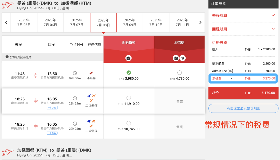This screenshot has height=160, width=280.
Task: Click the +1 day badge on the 16:05 arrival
Action: click(x=52, y=108)
